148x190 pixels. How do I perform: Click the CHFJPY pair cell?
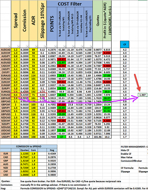(x=5, y=72)
